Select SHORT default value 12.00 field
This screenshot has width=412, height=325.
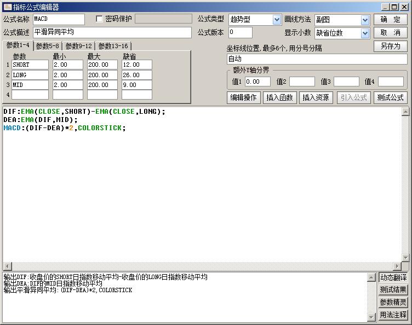point(137,65)
